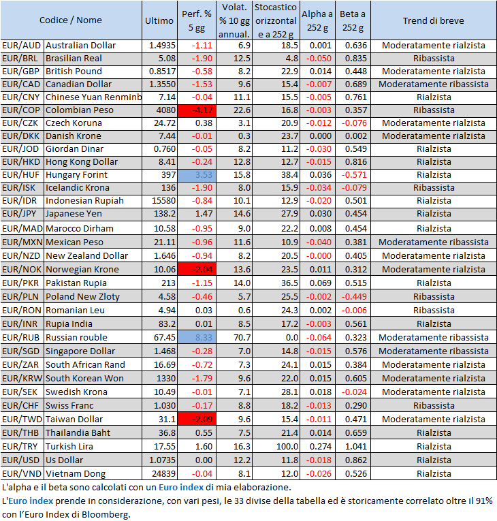The height and width of the screenshot is (521, 497).
Task: Select the EUR/RON code cell
Action: [x=22, y=311]
